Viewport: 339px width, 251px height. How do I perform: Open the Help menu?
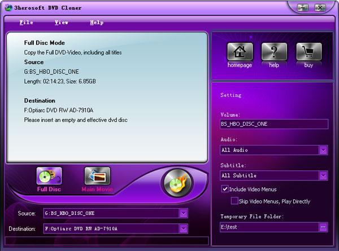97,23
